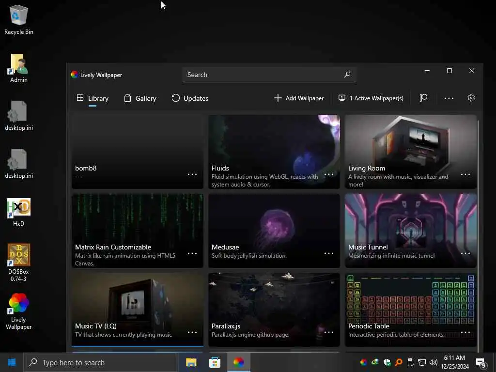Click Lively tray icon in system tray
496x372 pixels.
pos(363,362)
